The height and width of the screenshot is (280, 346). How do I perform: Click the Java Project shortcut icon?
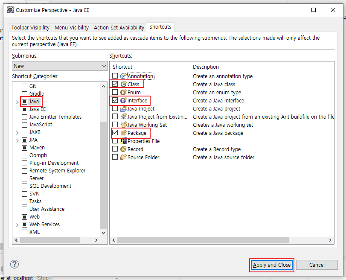click(x=123, y=109)
